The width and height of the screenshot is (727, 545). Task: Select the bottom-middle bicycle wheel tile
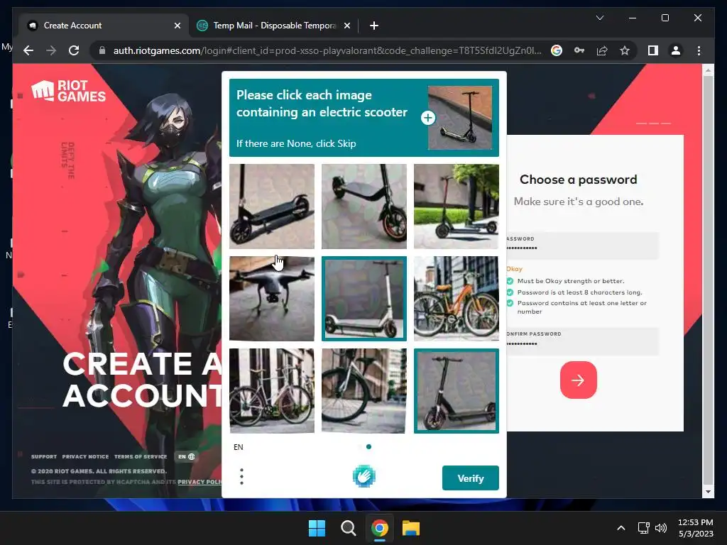364,391
